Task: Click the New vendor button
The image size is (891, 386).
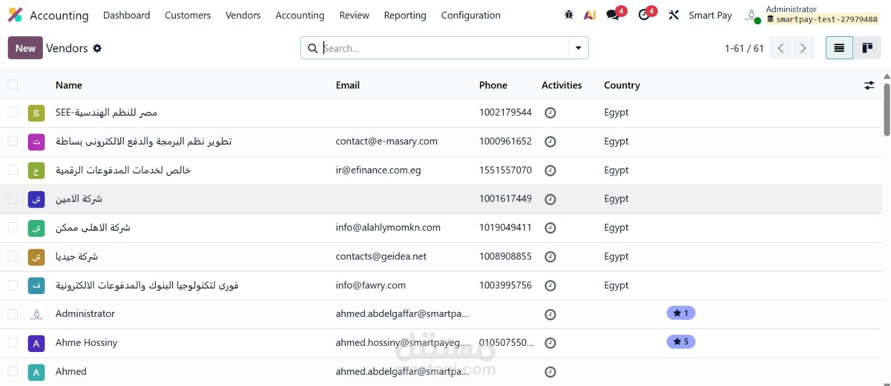Action: point(25,48)
